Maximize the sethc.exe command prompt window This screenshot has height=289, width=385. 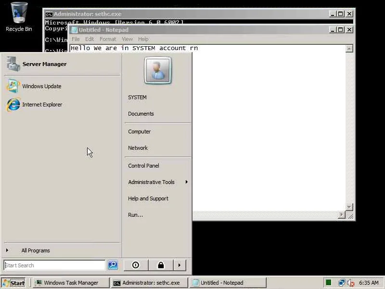pyautogui.click(x=340, y=14)
